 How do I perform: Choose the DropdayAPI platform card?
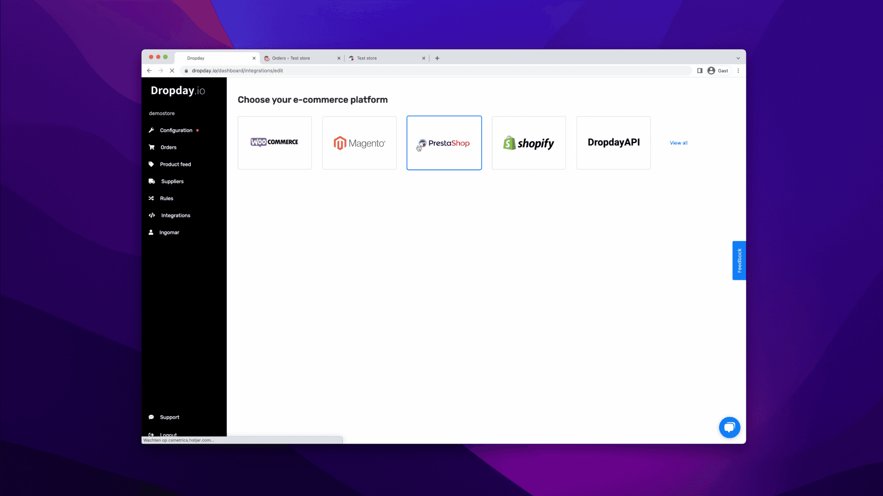point(614,143)
